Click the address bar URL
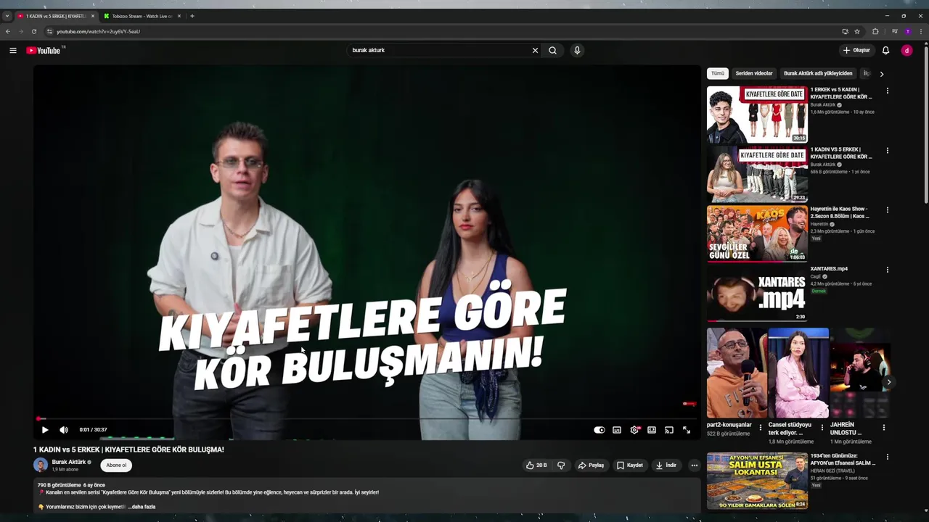This screenshot has width=929, height=522. click(x=98, y=31)
